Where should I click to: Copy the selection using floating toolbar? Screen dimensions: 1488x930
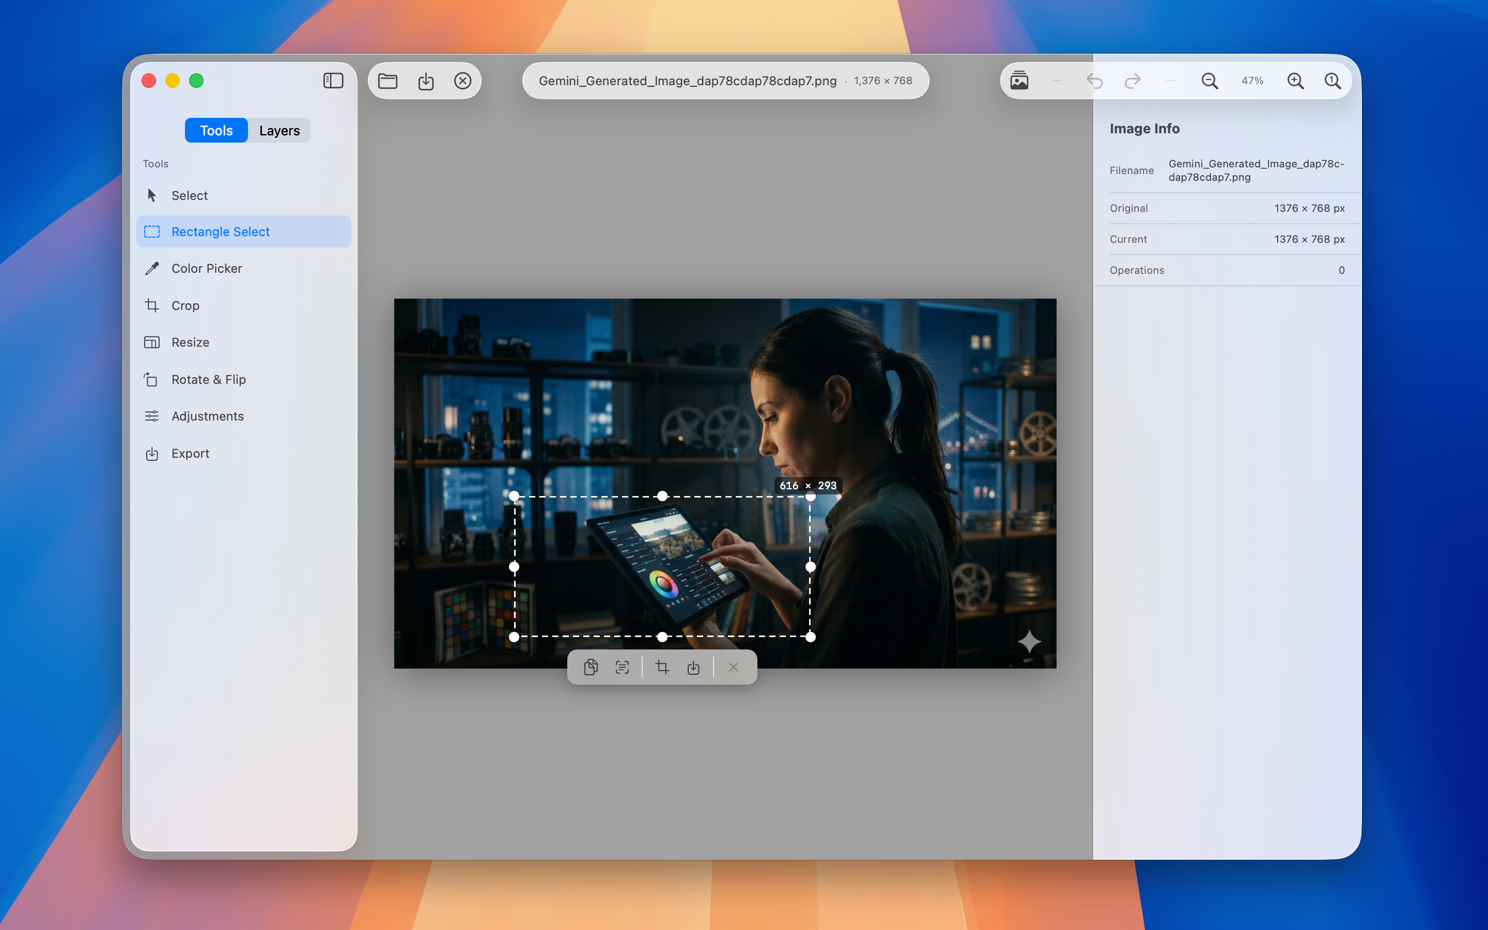click(x=591, y=667)
